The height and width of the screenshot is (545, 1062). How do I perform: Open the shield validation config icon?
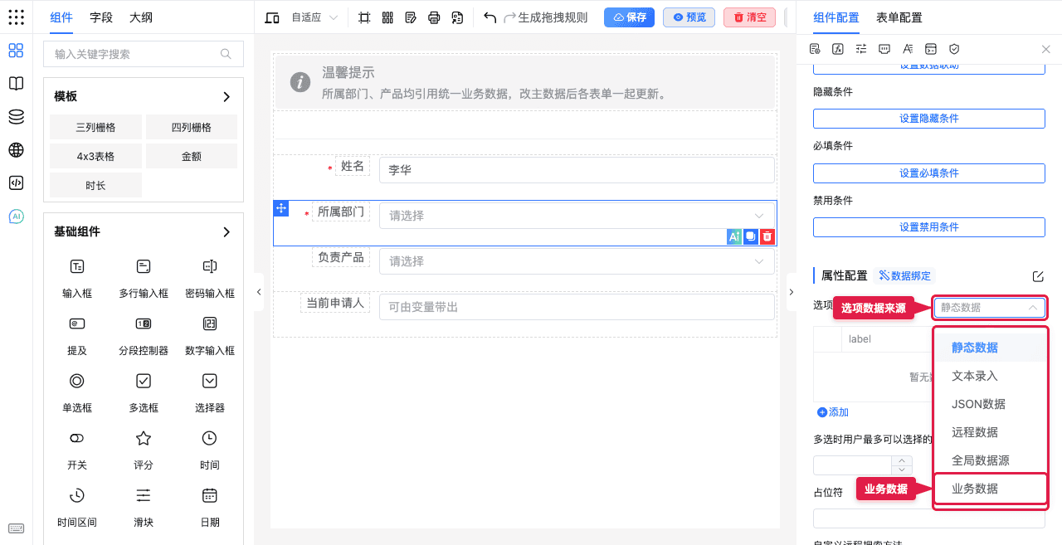(954, 49)
